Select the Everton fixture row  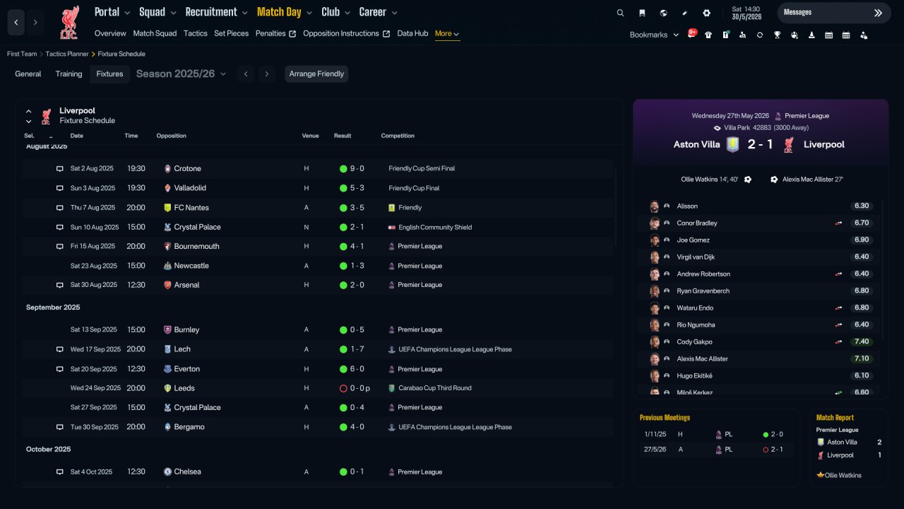318,369
